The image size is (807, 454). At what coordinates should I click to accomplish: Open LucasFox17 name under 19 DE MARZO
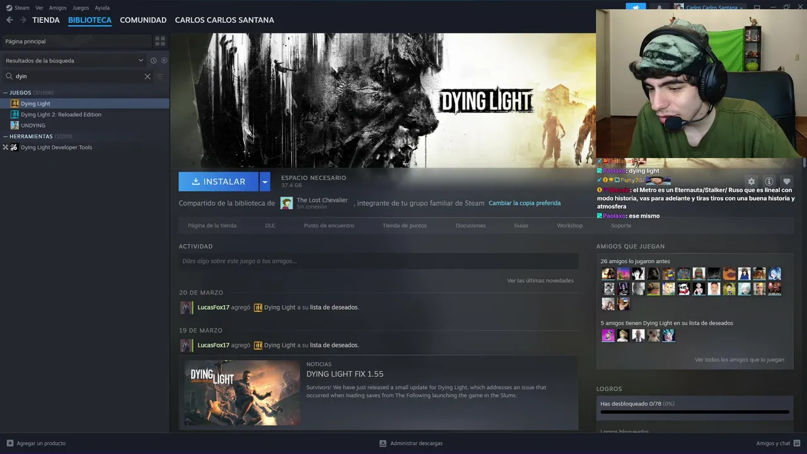213,345
